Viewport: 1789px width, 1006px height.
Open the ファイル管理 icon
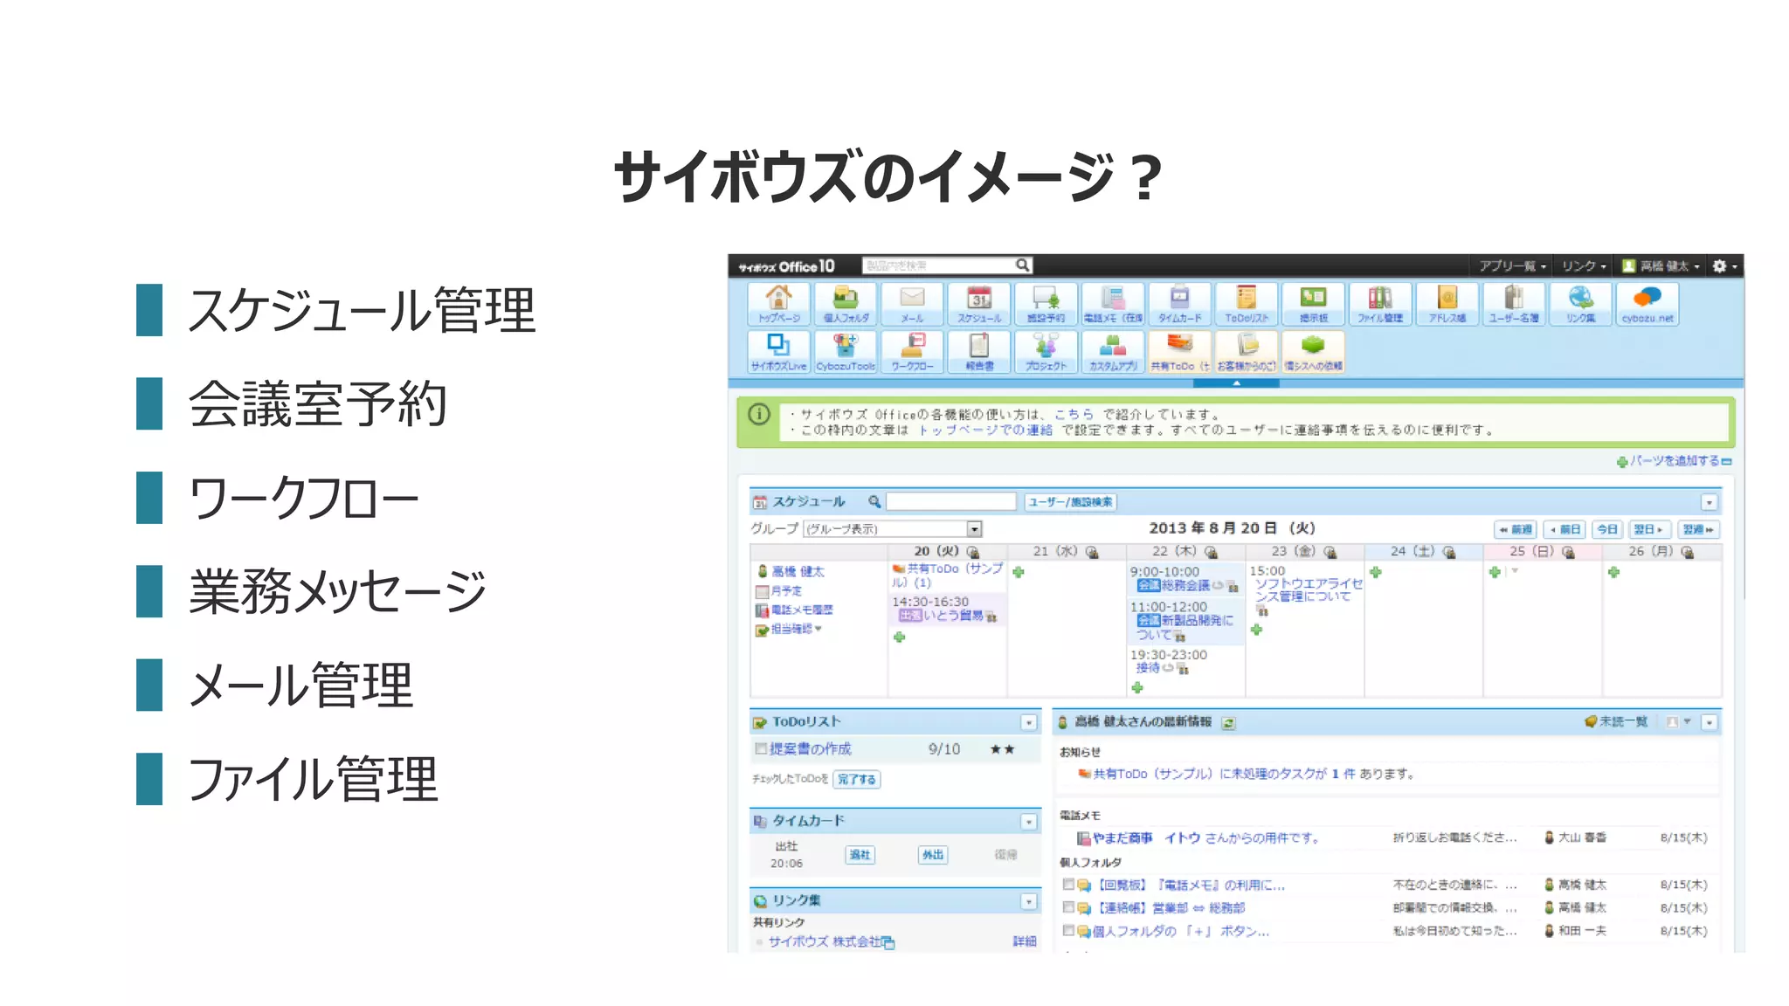(1380, 304)
